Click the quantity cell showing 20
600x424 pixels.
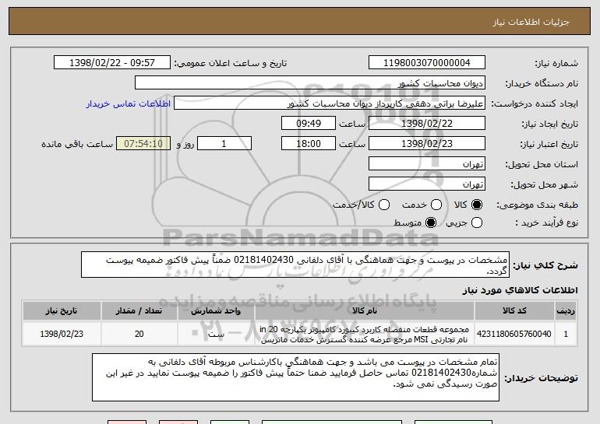(x=139, y=334)
